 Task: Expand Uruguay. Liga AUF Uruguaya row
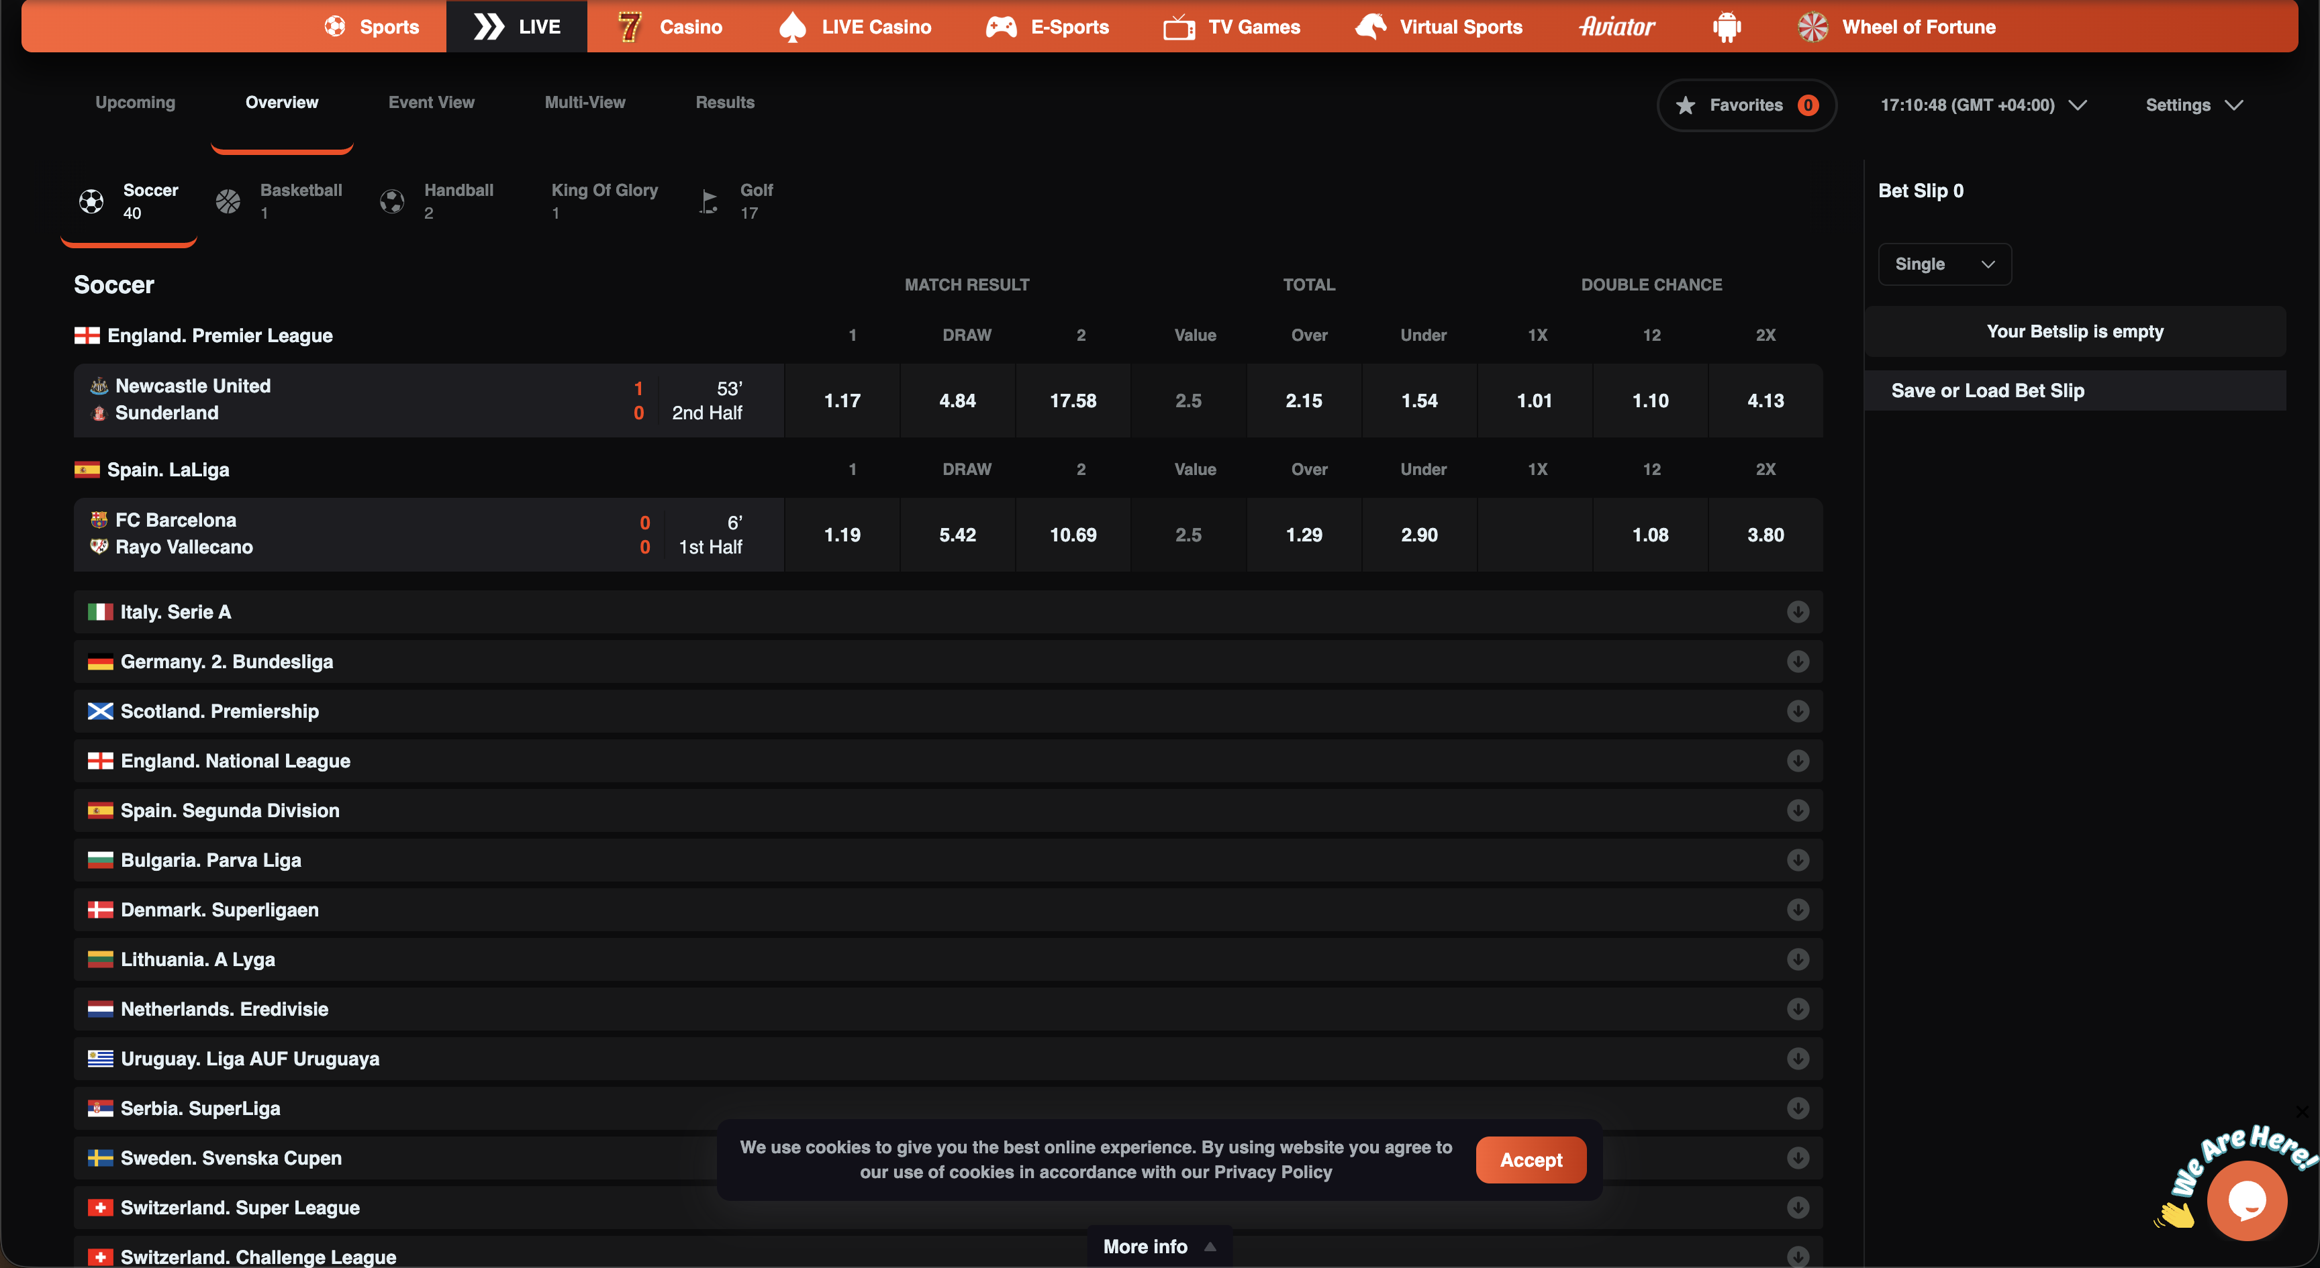point(949,1058)
